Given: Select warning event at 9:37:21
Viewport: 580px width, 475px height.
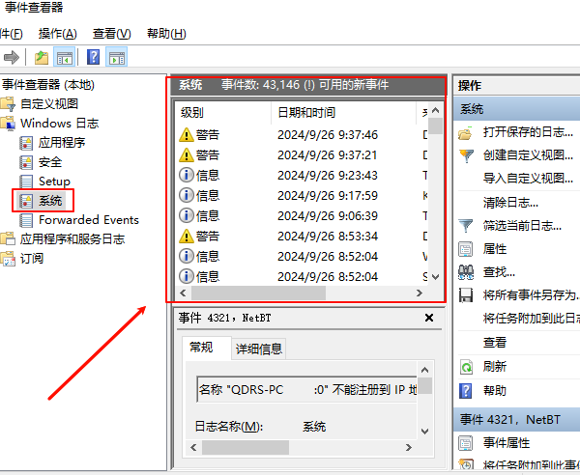Looking at the screenshot, I should point(302,154).
